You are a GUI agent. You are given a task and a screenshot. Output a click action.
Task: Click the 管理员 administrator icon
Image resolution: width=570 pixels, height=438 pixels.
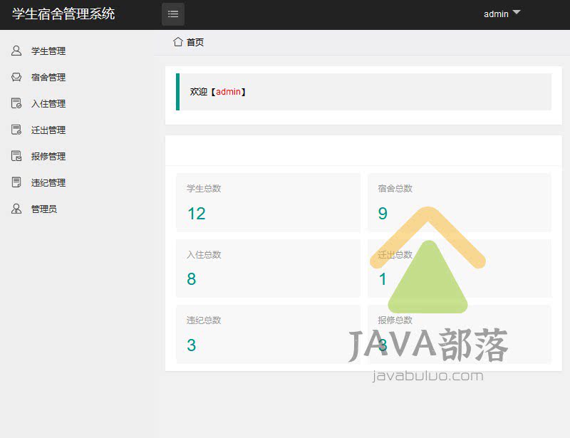point(16,209)
